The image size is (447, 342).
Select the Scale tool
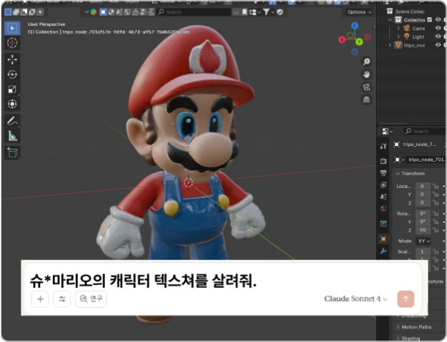pyautogui.click(x=12, y=89)
